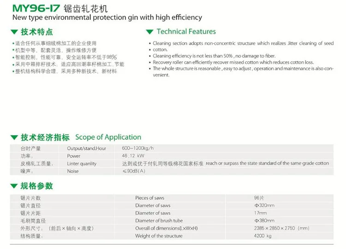
Task: Click the Linter quanlity row label
Action: point(82,163)
